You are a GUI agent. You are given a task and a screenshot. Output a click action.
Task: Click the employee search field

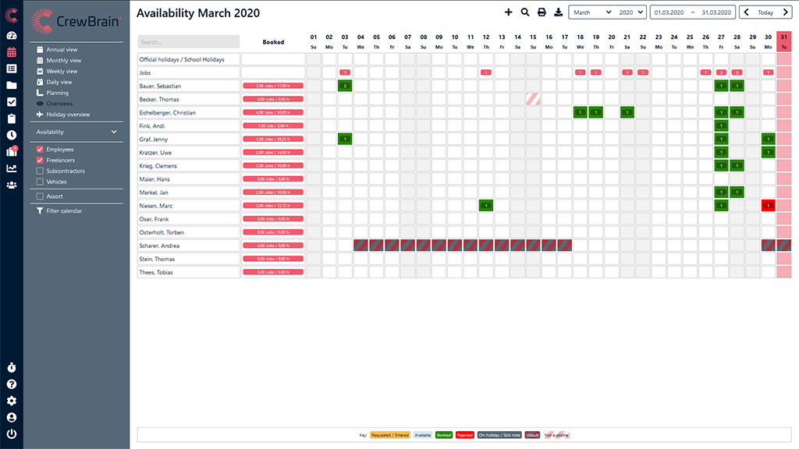tap(188, 42)
